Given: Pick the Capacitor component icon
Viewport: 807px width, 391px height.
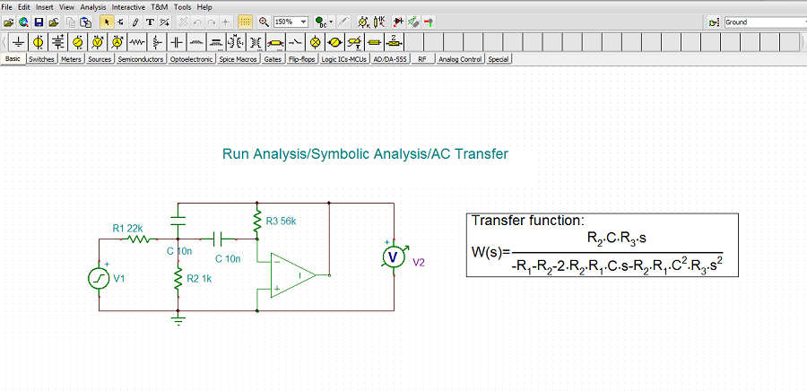Looking at the screenshot, I should [x=176, y=42].
